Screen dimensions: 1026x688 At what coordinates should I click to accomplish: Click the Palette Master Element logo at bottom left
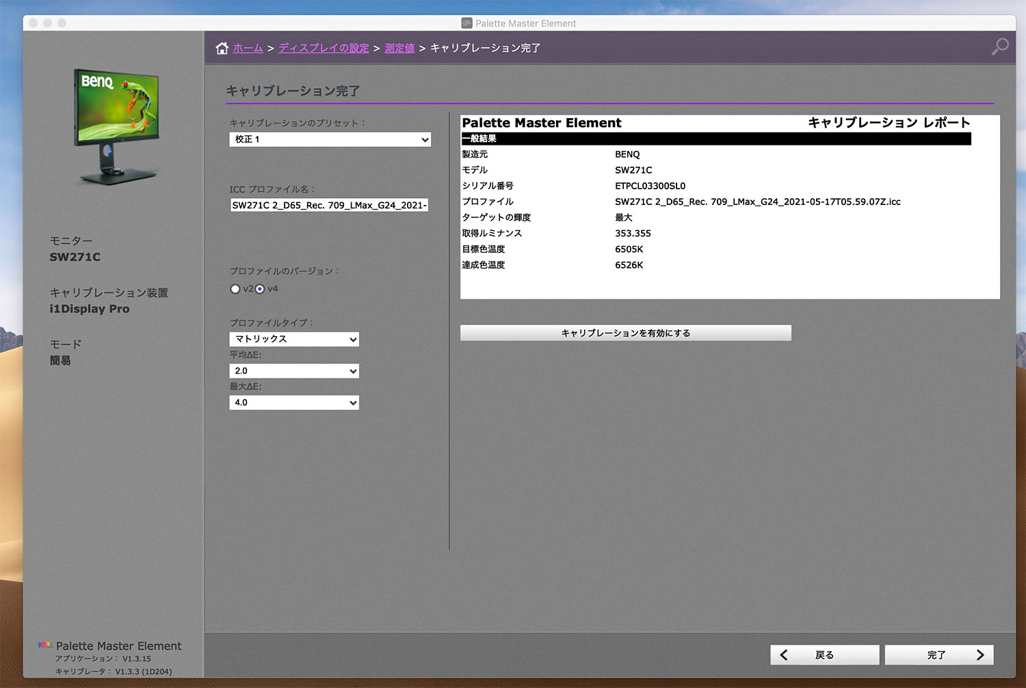[x=45, y=645]
